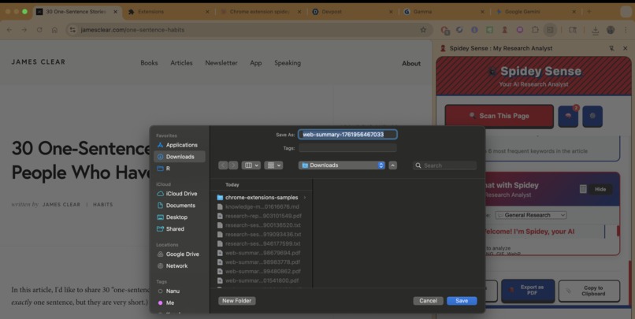Expand chrome-extensions-samples folder chevron
This screenshot has width=635, height=319.
click(x=305, y=198)
